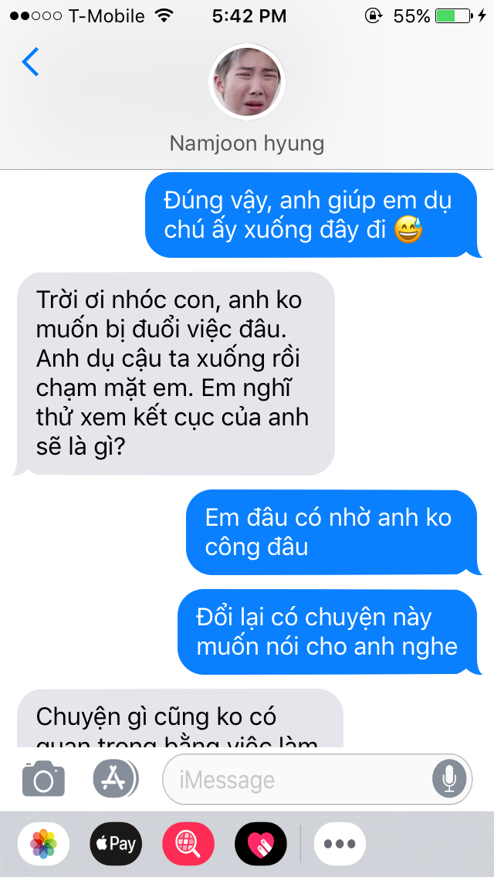The width and height of the screenshot is (494, 877).
Task: Open the Photos app in the app strip
Action: [44, 844]
